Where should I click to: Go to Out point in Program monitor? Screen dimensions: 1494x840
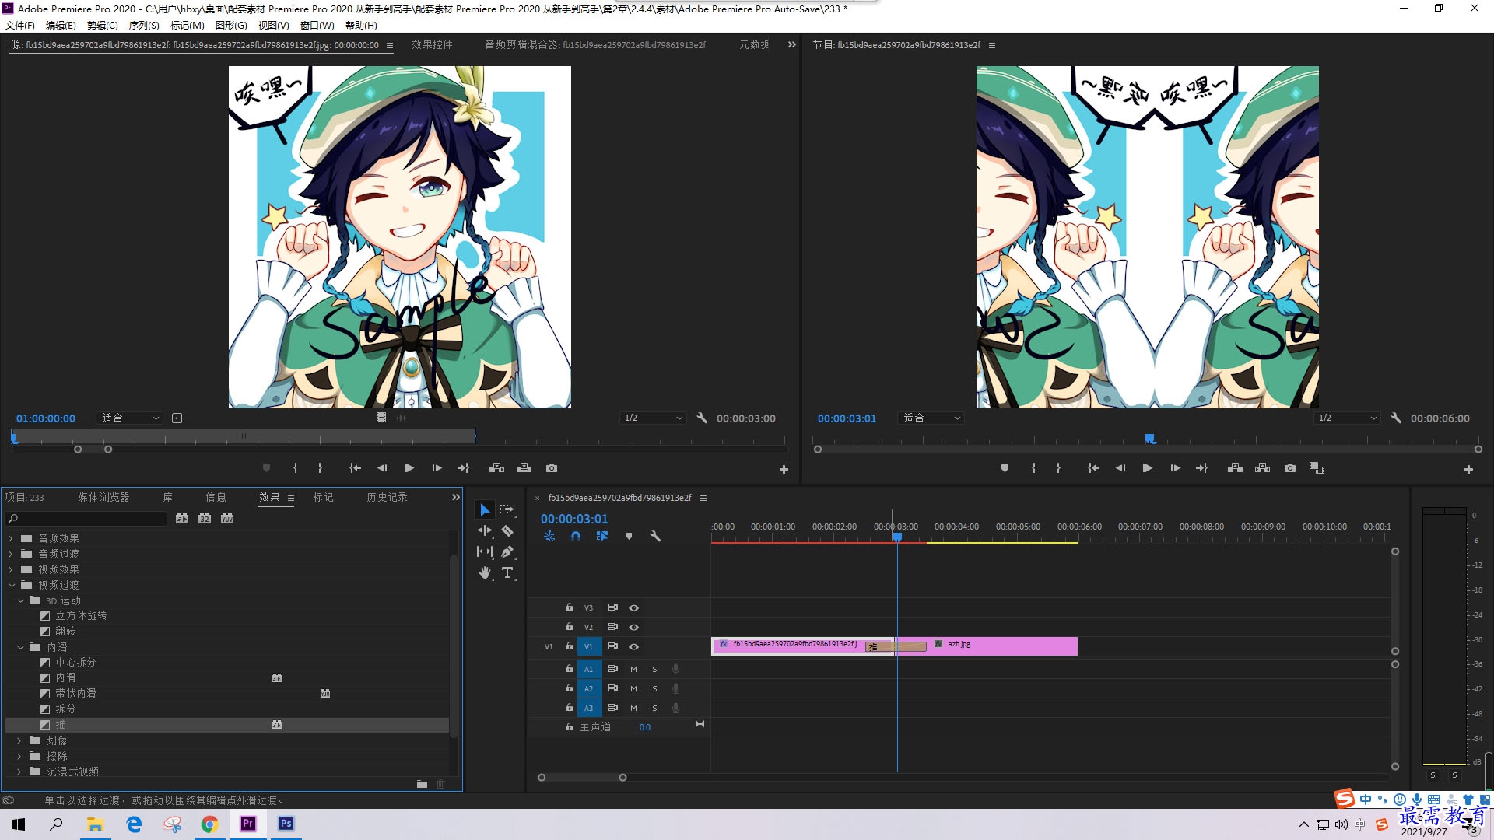pos(1201,468)
